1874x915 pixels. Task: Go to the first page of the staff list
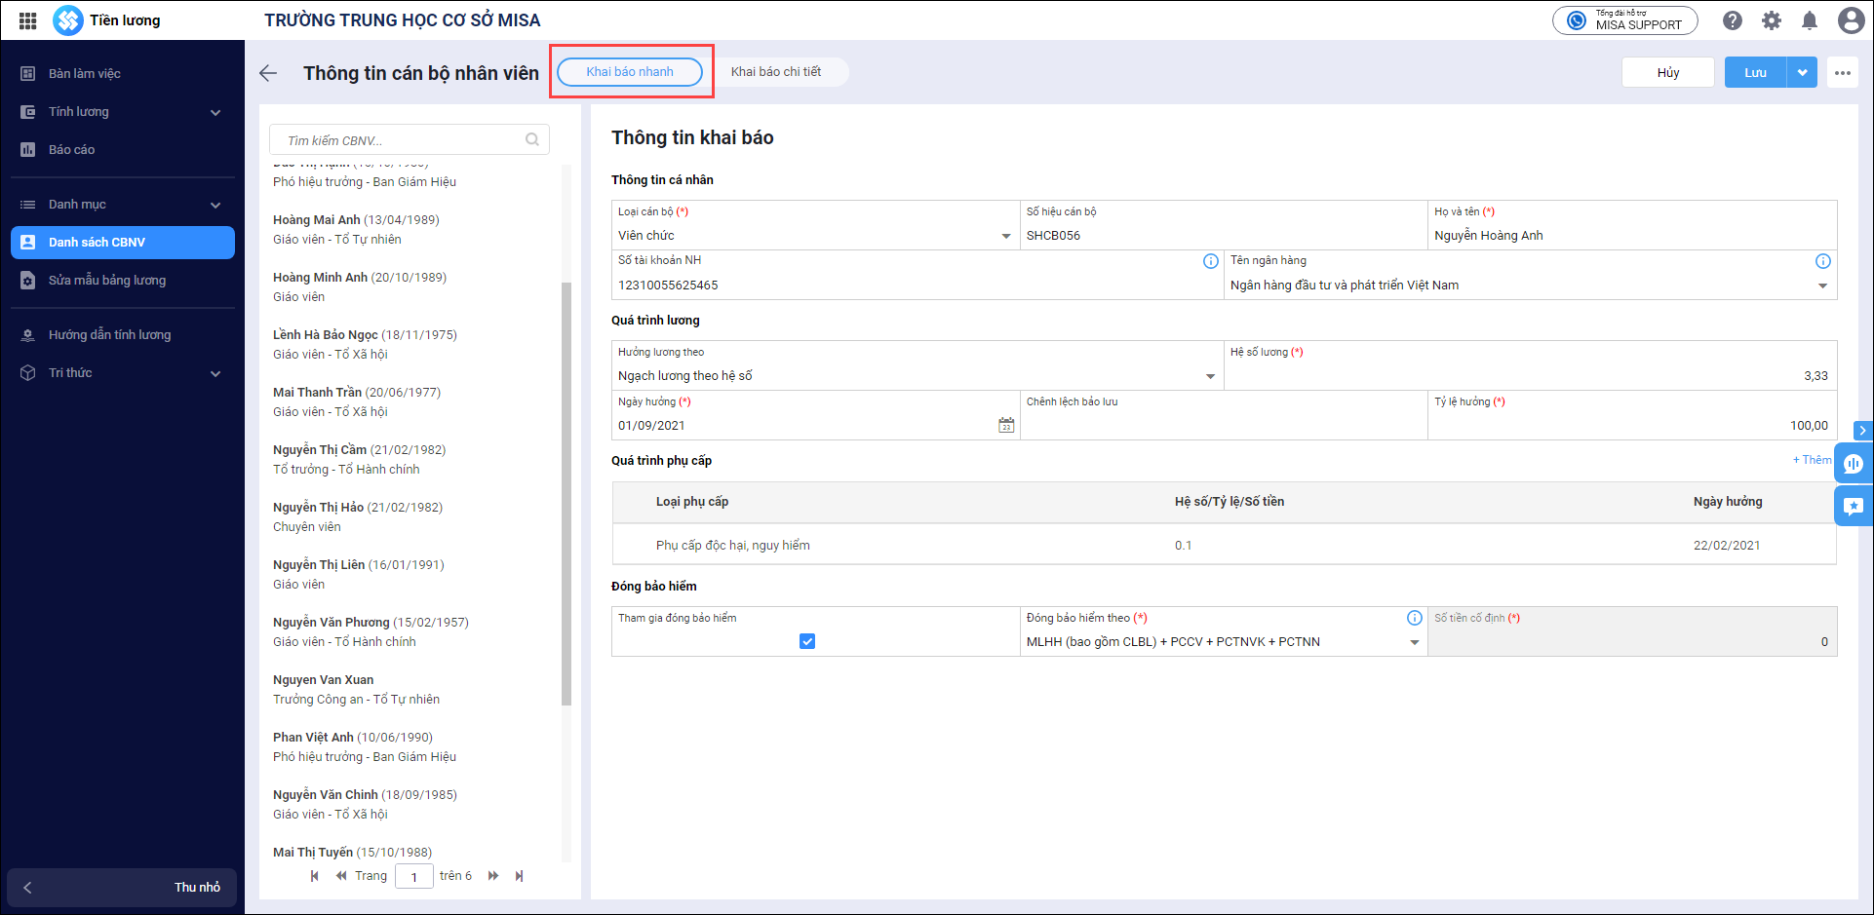[314, 876]
